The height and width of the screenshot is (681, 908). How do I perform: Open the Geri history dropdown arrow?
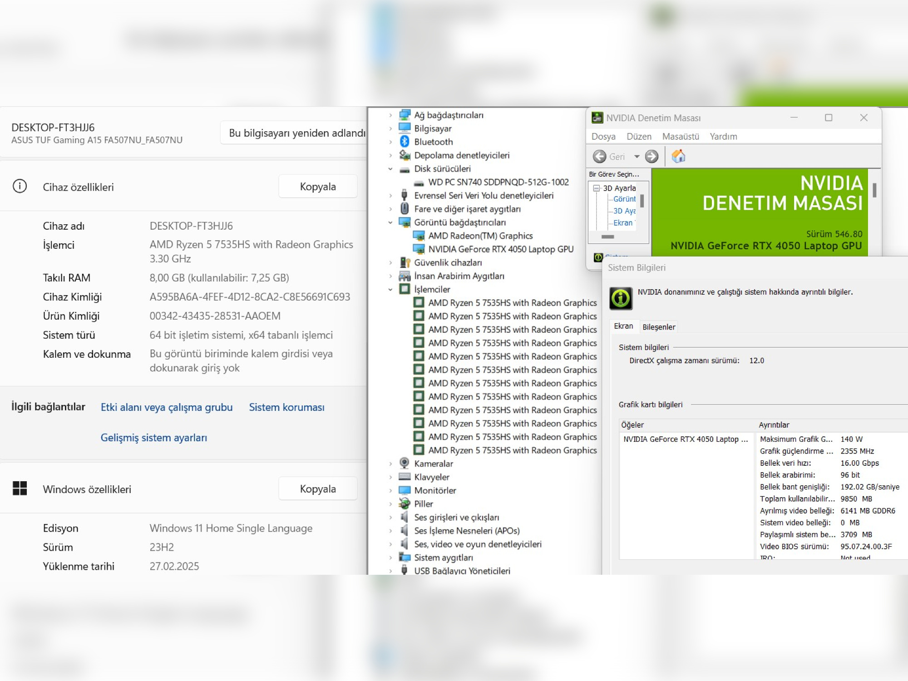pyautogui.click(x=637, y=157)
